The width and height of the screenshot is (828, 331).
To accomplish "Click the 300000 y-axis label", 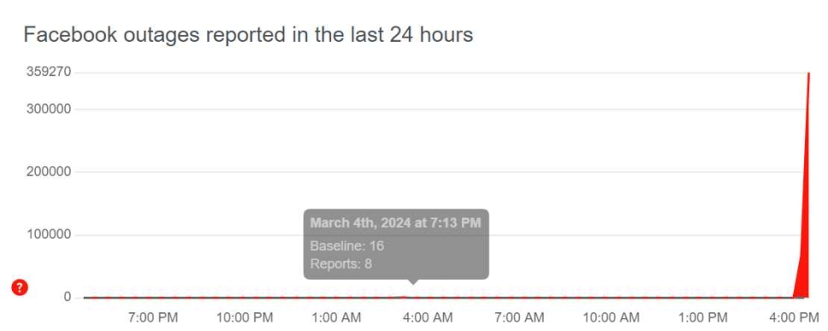I will (x=49, y=109).
